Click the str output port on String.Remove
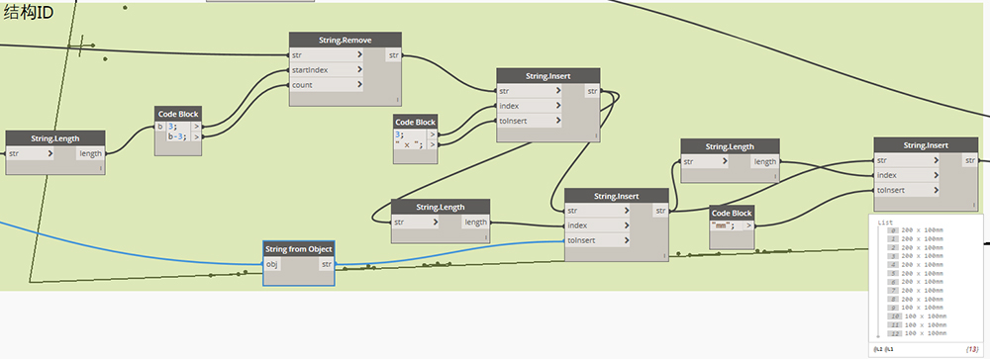 [x=393, y=55]
